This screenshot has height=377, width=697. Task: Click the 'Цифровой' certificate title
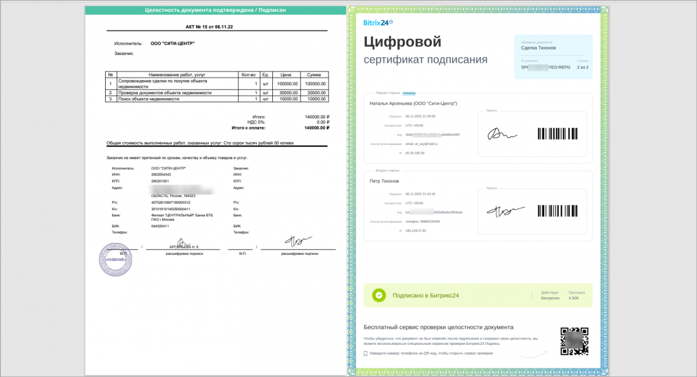402,41
